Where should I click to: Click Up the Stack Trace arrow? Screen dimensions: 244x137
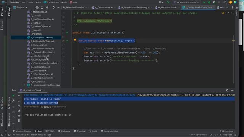(19, 96)
